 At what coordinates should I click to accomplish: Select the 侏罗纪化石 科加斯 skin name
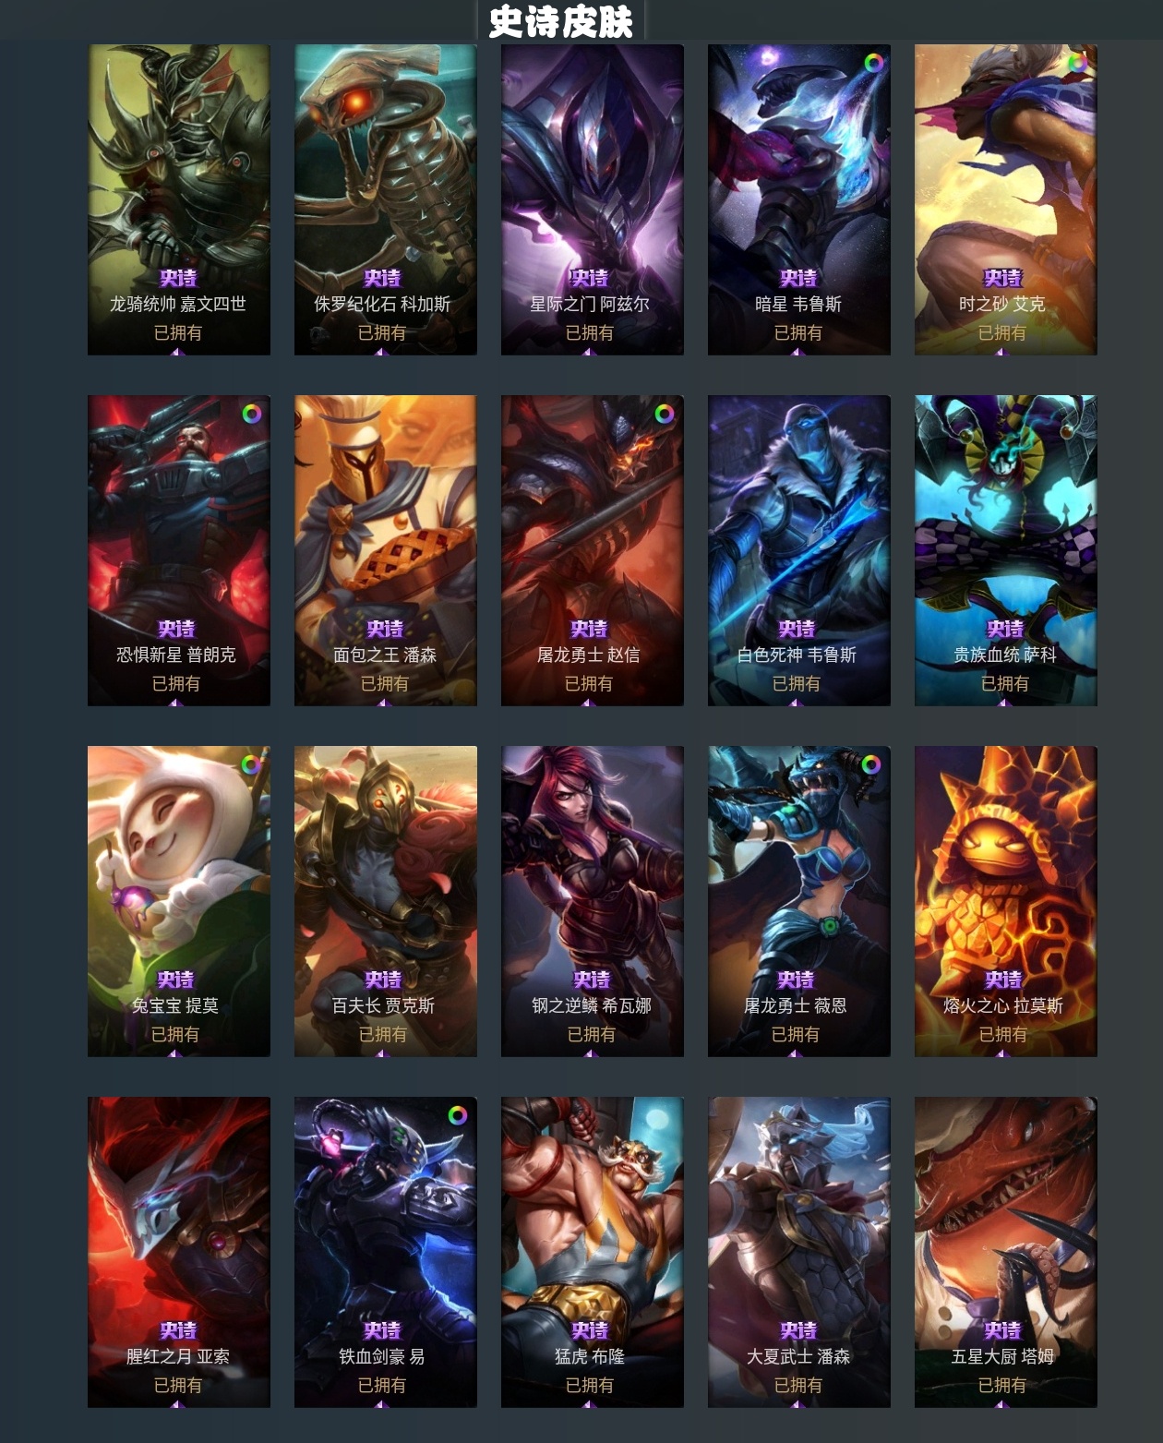(382, 304)
